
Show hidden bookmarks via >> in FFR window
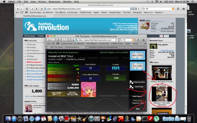pos(145,44)
